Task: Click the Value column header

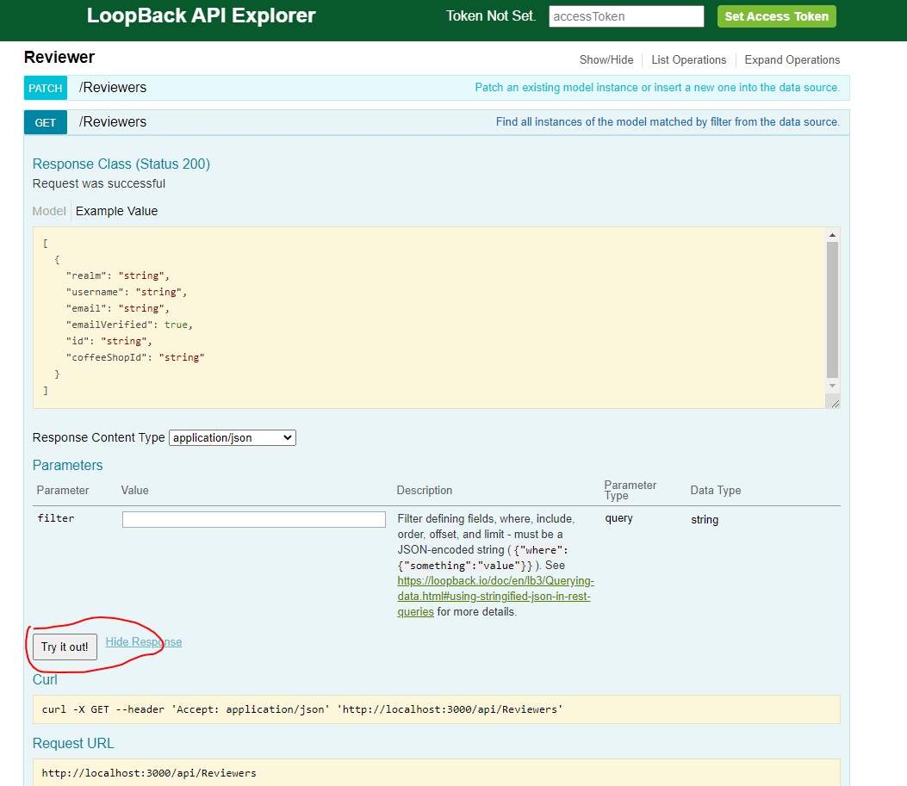Action: (134, 490)
